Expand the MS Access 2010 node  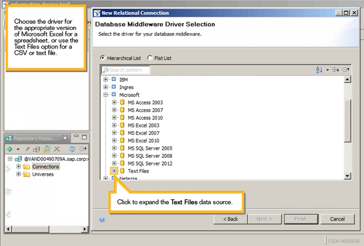click(x=114, y=118)
